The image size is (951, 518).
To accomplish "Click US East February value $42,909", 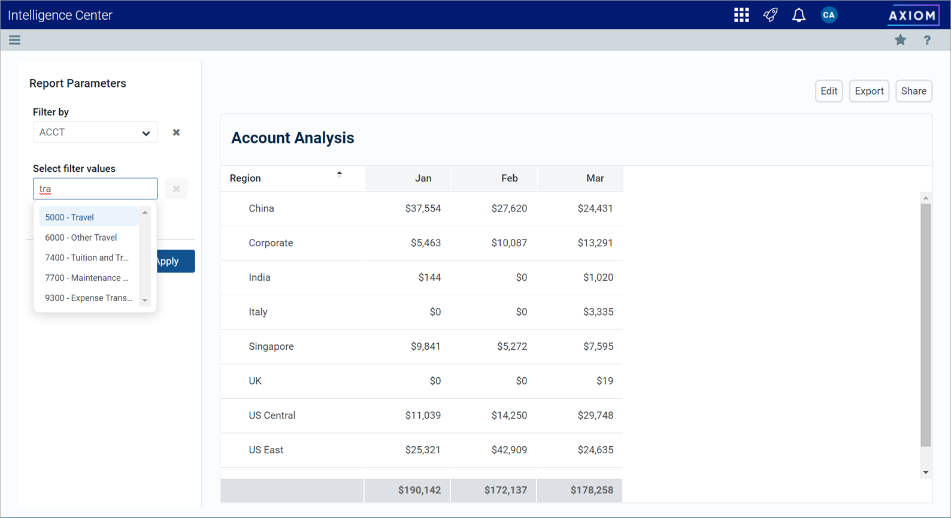I will pos(509,450).
